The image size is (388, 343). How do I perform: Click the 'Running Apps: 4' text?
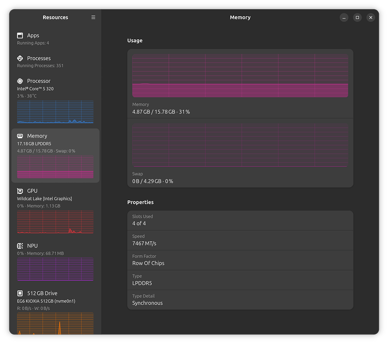(x=33, y=43)
